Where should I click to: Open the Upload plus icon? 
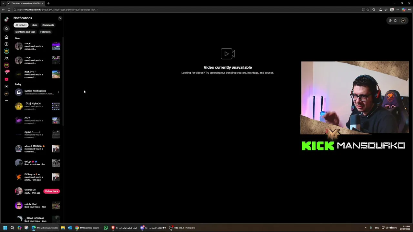[6, 86]
